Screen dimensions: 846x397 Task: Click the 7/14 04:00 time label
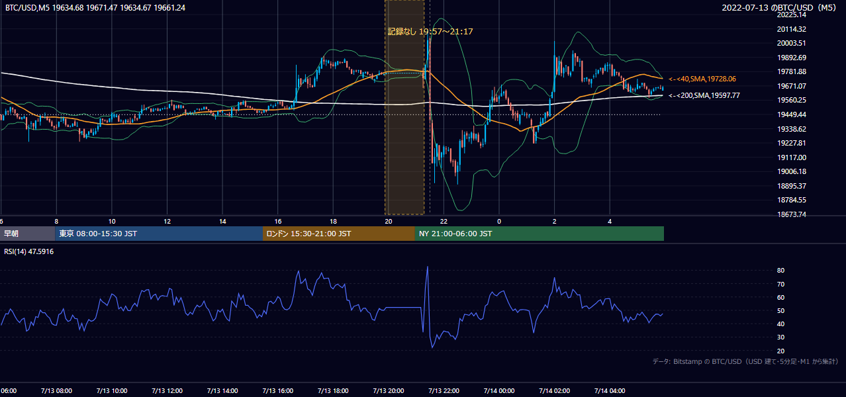tap(610, 391)
